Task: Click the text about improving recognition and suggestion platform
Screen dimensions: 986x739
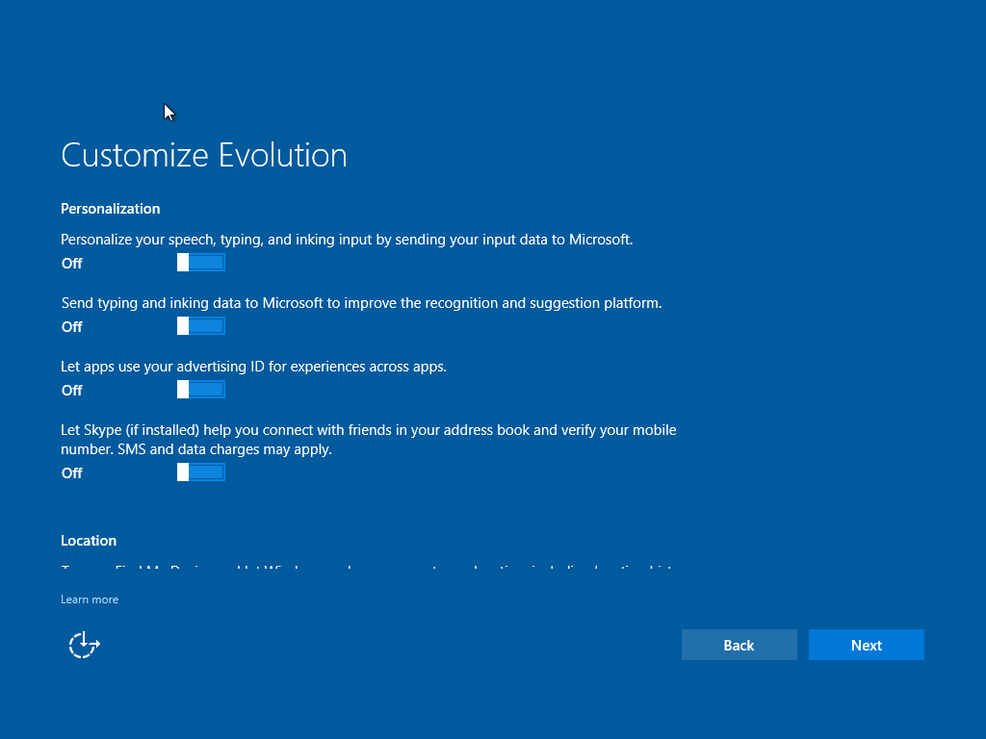Action: pos(362,303)
